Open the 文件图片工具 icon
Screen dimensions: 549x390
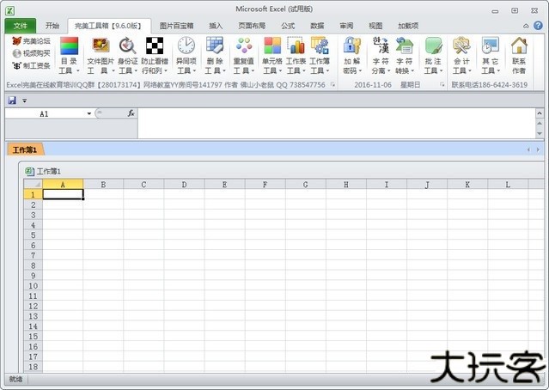101,55
